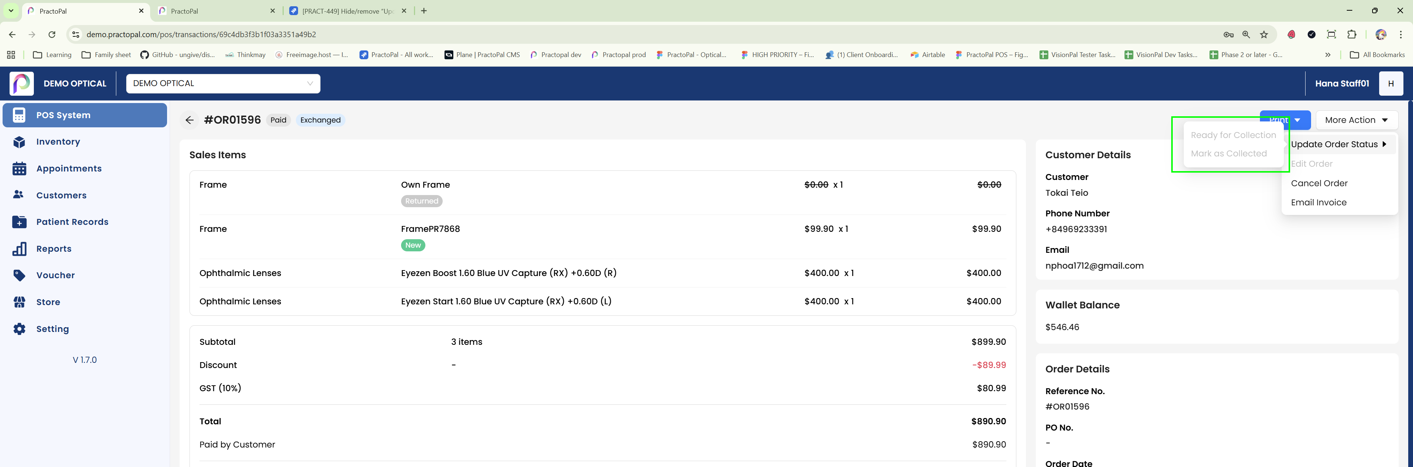Click the Appointments calendar icon
Screen dimensions: 1413x467
click(x=19, y=169)
